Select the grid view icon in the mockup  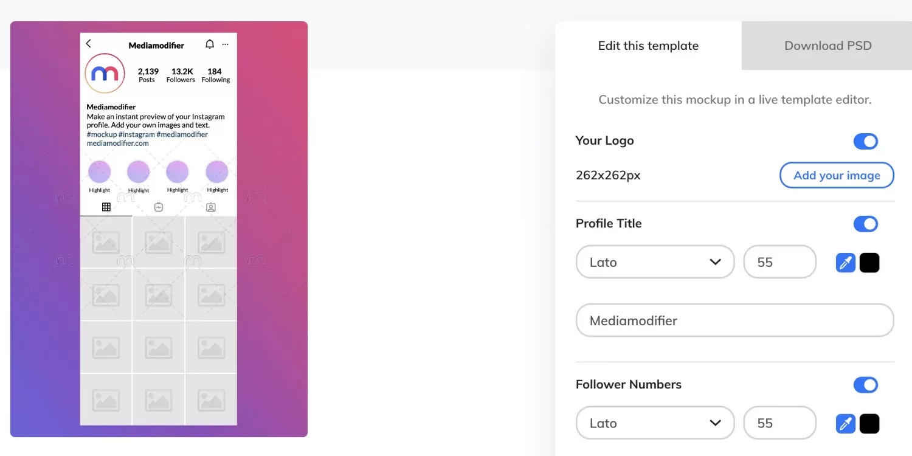tap(106, 207)
